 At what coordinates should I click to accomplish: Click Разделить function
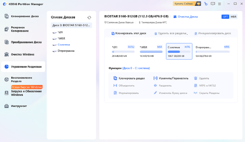(163, 86)
